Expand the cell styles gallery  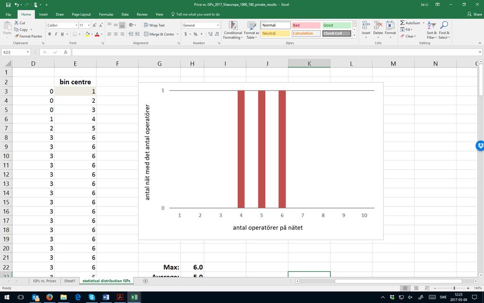coord(354,36)
